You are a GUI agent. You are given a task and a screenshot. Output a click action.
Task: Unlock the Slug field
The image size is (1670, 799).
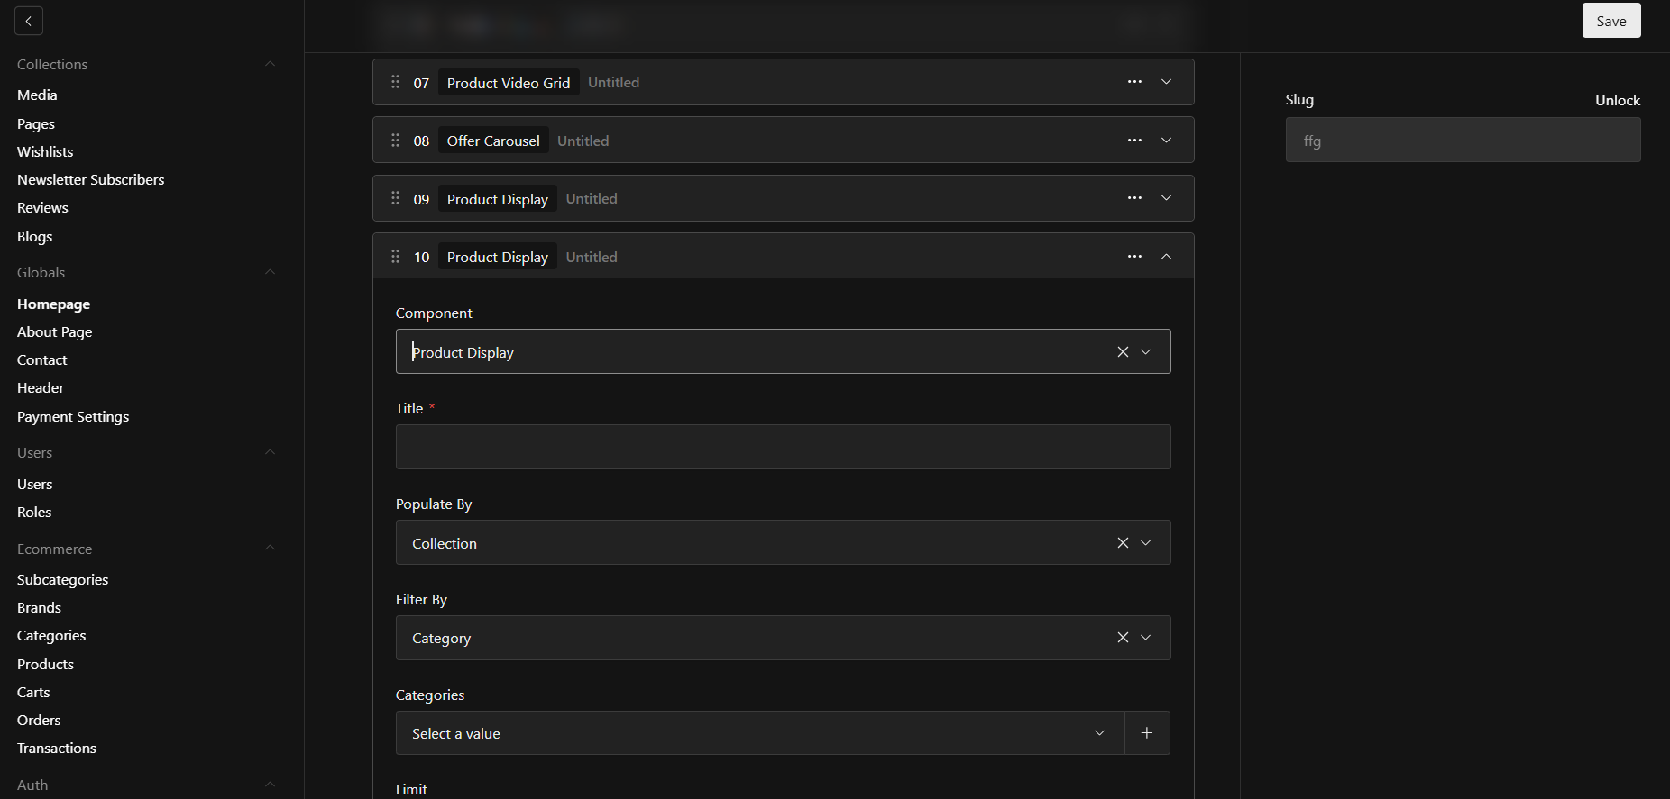click(x=1618, y=100)
